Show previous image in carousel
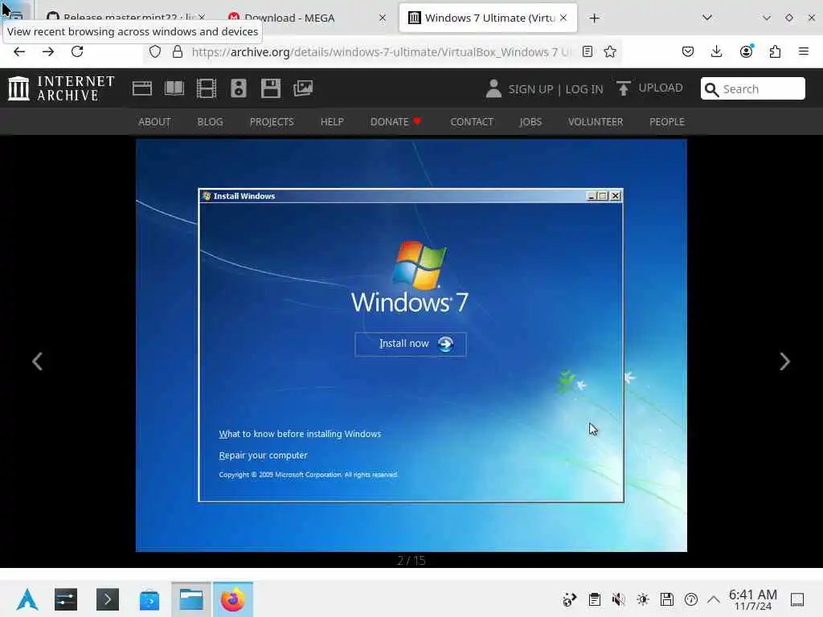This screenshot has height=617, width=823. (37, 361)
